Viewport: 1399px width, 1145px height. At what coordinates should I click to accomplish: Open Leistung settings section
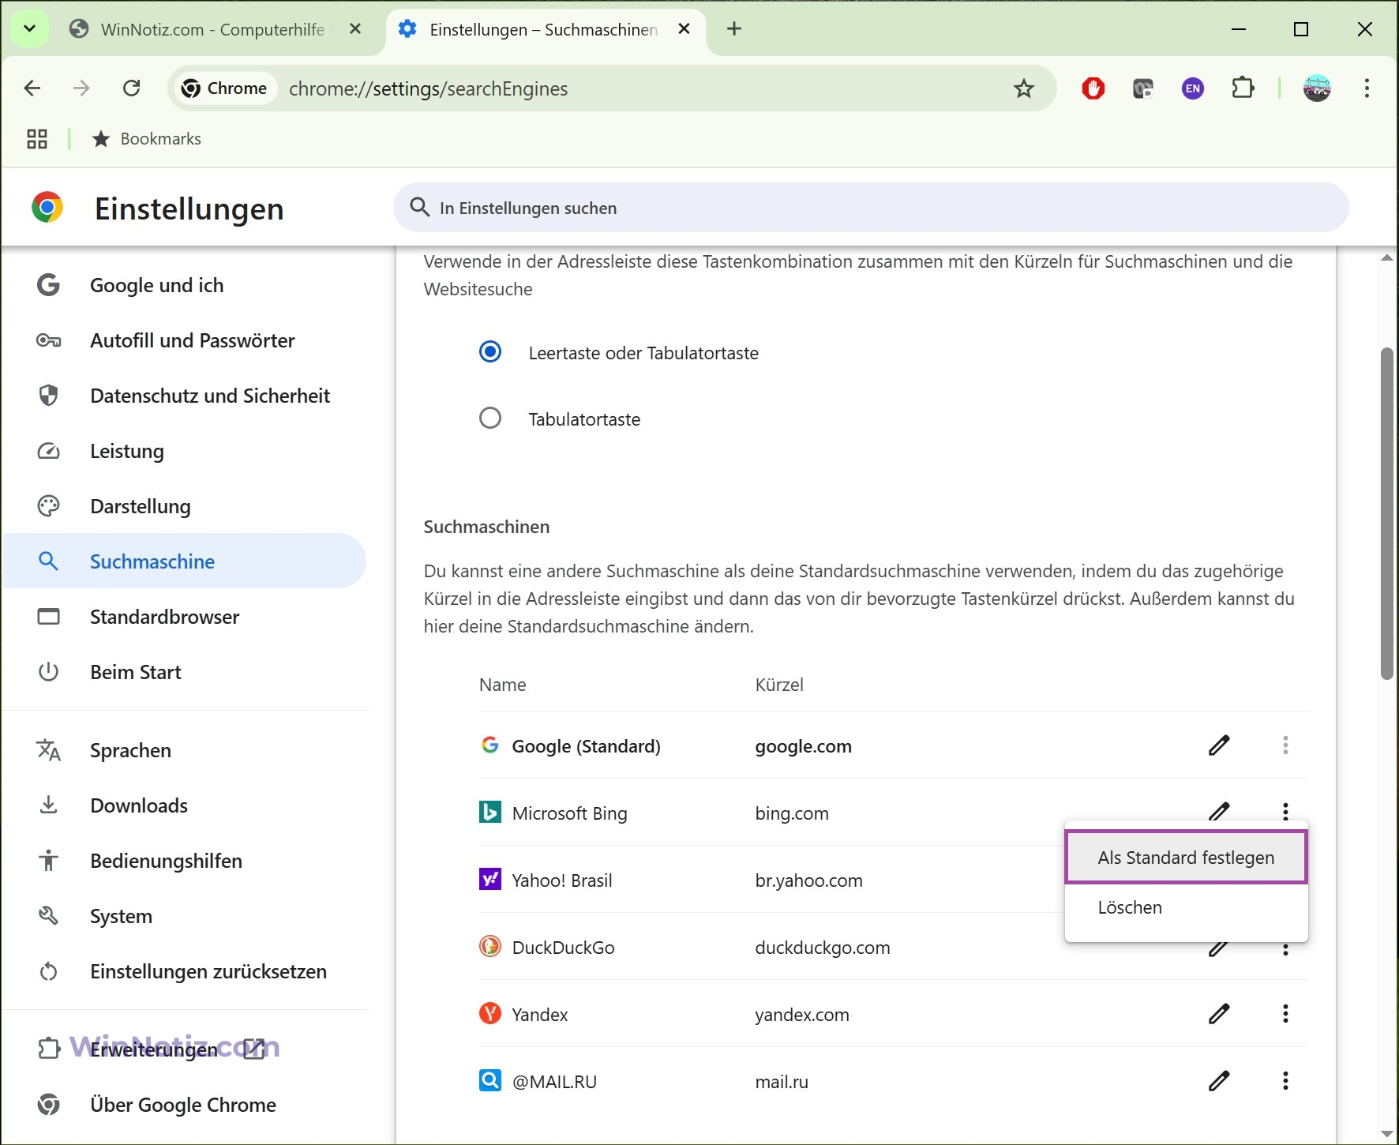(x=185, y=451)
